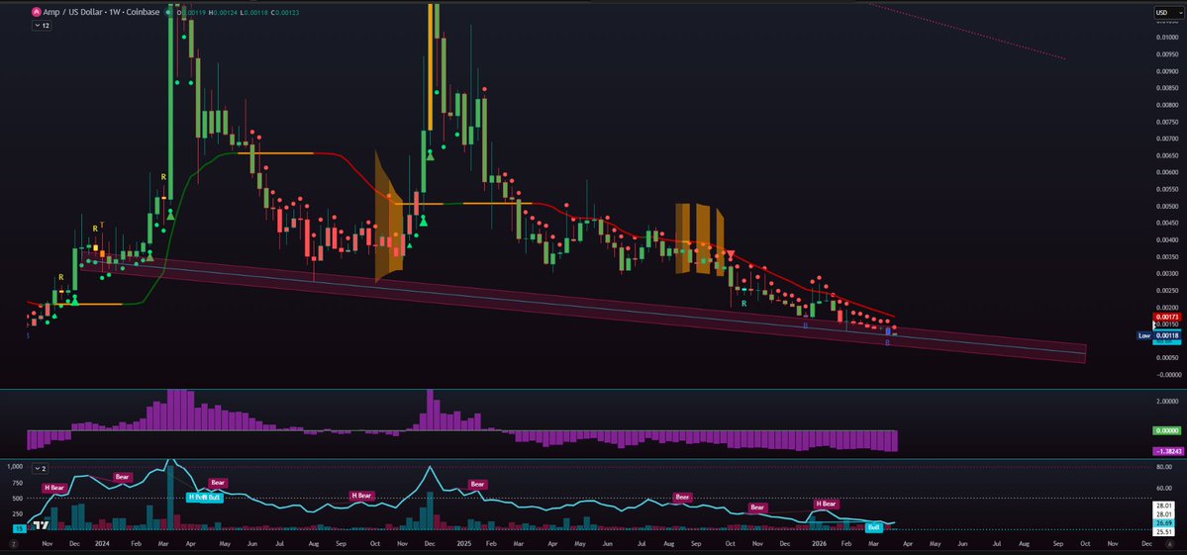Click the 2.00000 scale value in the histogram pane
The height and width of the screenshot is (555, 1187).
coord(1166,402)
